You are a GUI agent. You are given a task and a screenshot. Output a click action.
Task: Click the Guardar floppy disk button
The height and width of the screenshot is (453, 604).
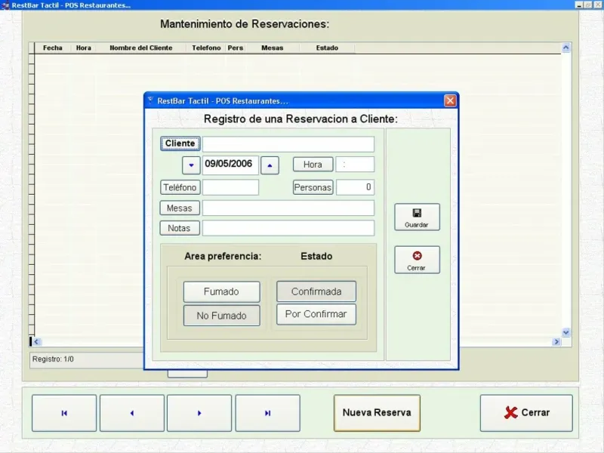click(x=417, y=217)
